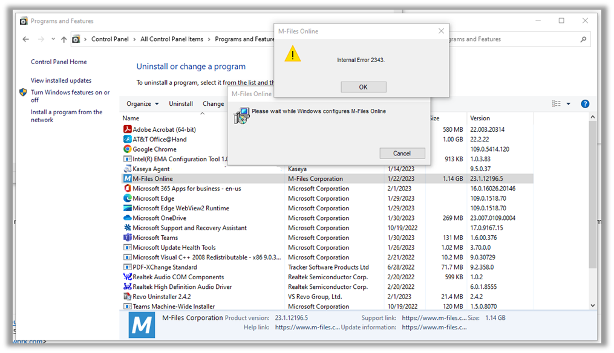Image resolution: width=614 pixels, height=353 pixels.
Task: Open the recent locations dropdown arrow
Action: (53, 39)
